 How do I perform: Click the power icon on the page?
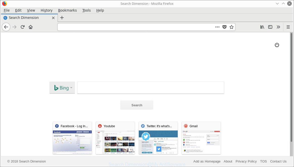point(277,45)
